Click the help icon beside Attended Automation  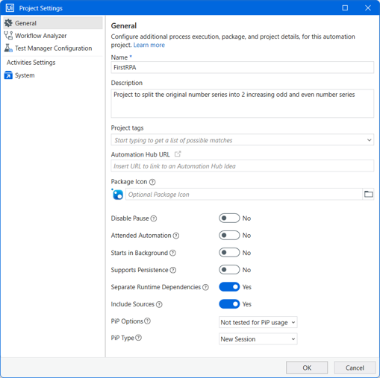176,236
